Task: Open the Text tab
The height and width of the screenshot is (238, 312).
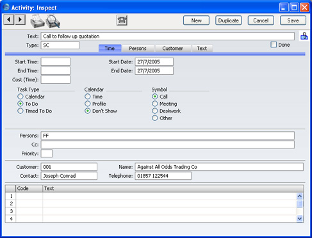Action: point(202,49)
